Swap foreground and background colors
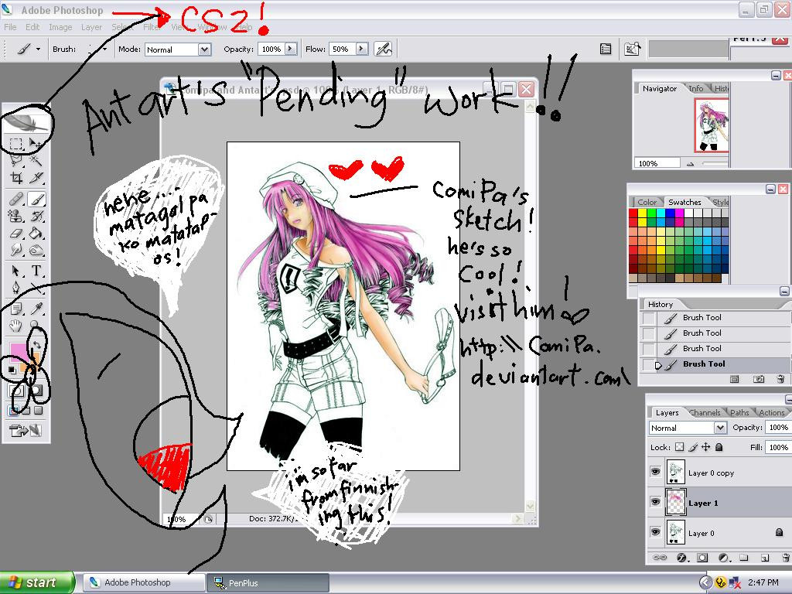Screen dimensions: 792x594 pos(37,345)
